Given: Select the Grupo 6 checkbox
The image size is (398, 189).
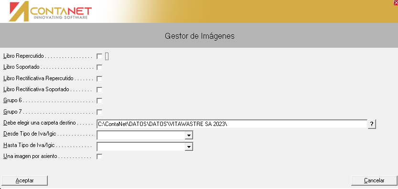Looking at the screenshot, I should pos(99,101).
